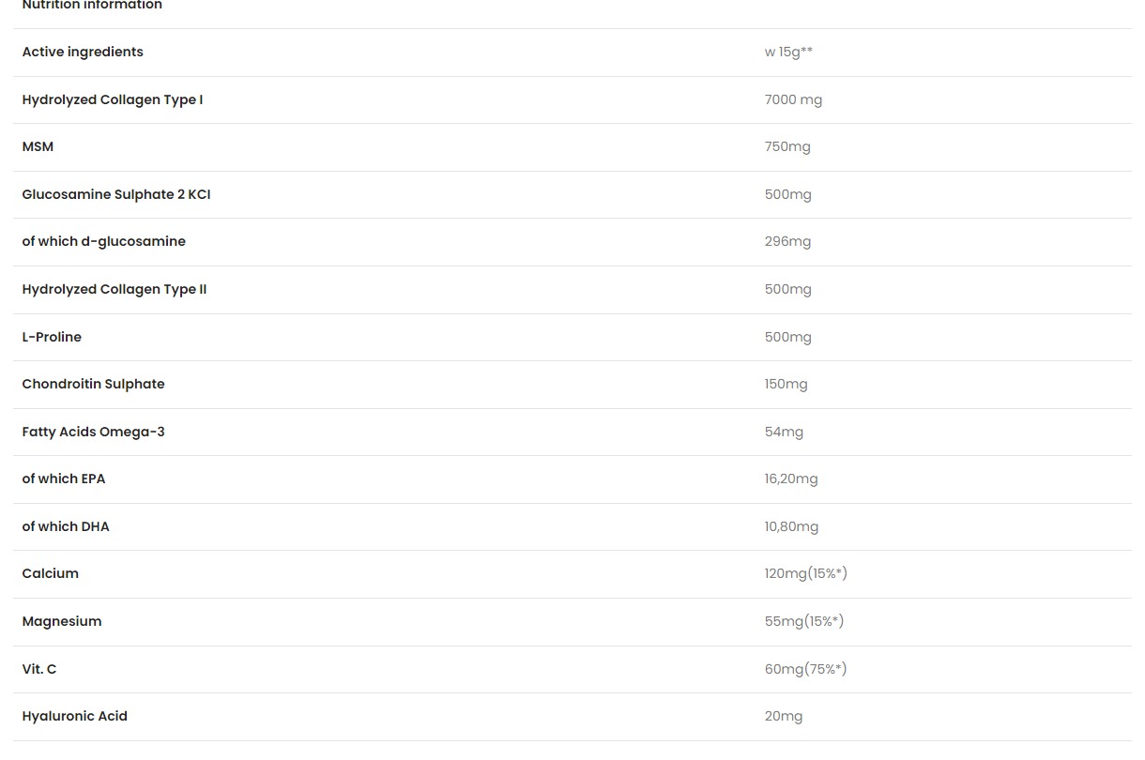Click the L-Proline ingredient label
The width and height of the screenshot is (1145, 760).
(52, 337)
